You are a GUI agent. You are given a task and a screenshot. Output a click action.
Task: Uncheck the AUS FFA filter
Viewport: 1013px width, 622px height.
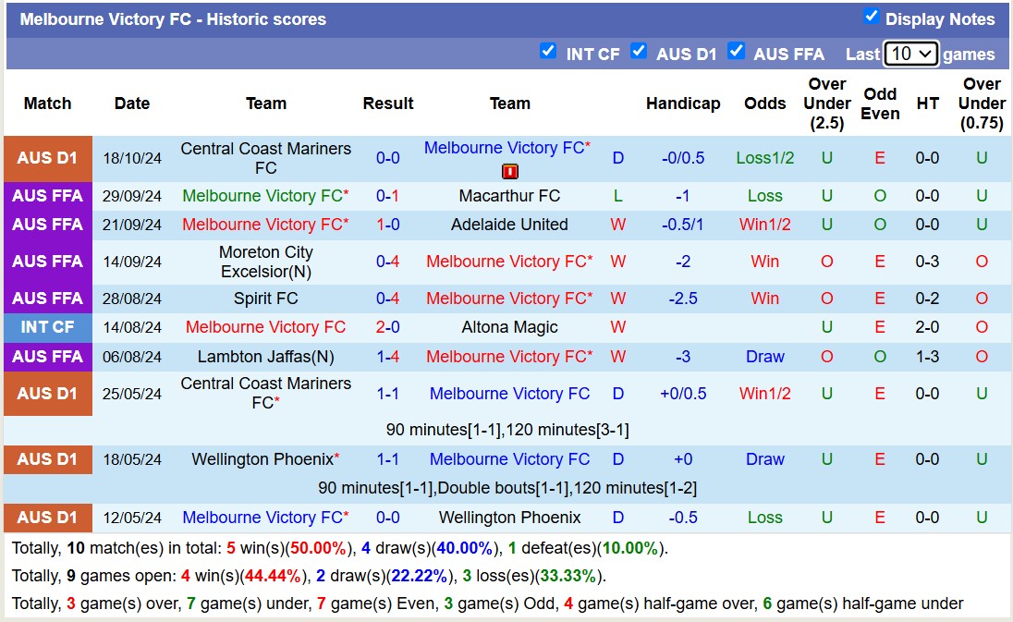[x=737, y=53]
